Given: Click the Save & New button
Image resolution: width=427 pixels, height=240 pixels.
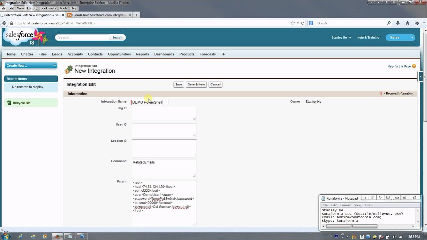Looking at the screenshot, I should click(x=196, y=84).
